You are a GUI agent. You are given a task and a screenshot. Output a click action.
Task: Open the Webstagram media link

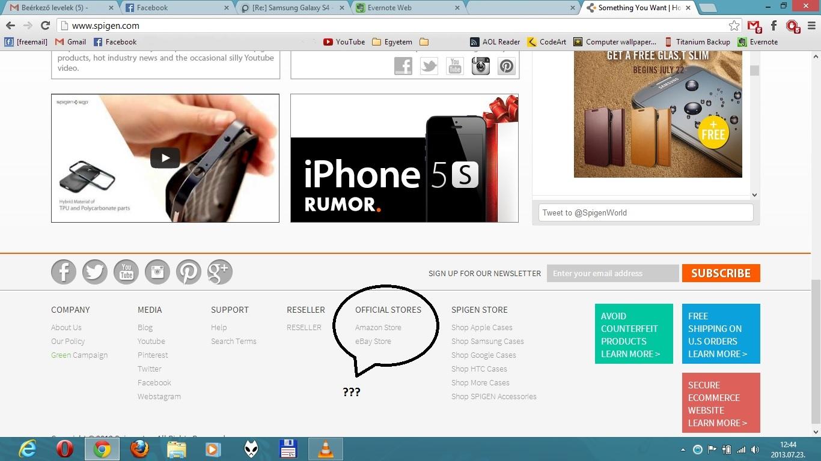159,396
